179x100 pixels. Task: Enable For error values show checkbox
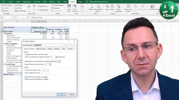click(x=26, y=70)
